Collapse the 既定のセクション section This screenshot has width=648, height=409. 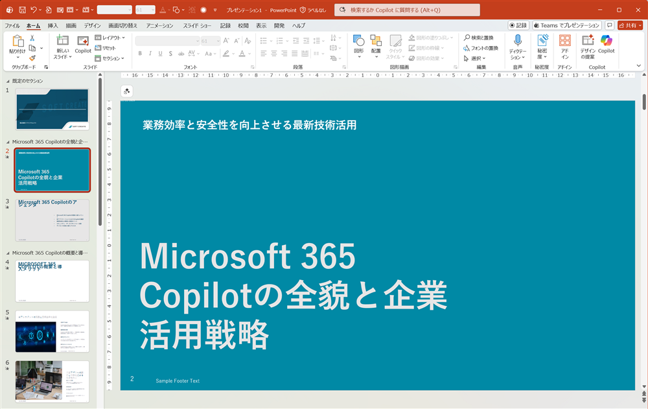[x=8, y=81]
